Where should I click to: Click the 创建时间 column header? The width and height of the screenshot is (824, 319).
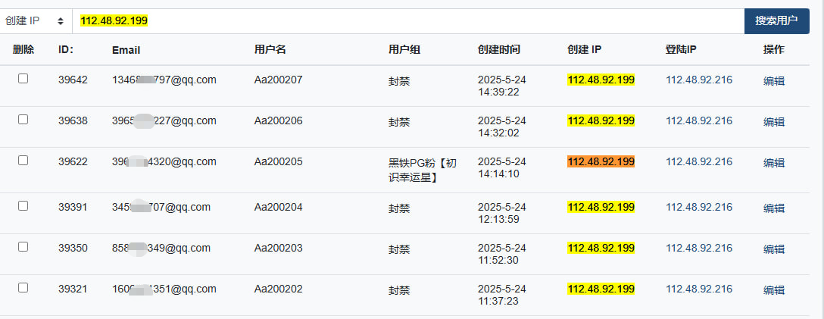(498, 50)
